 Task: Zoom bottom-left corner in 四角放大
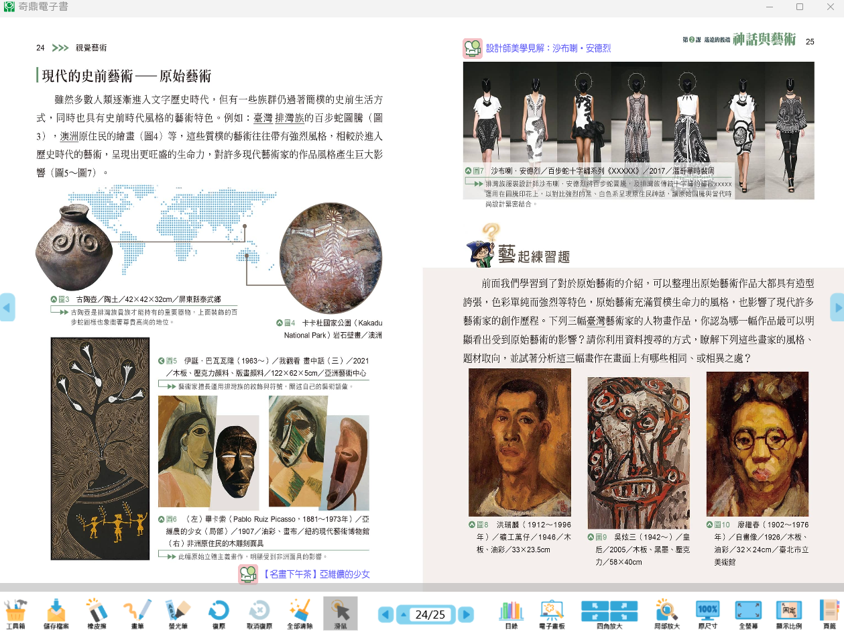click(595, 616)
